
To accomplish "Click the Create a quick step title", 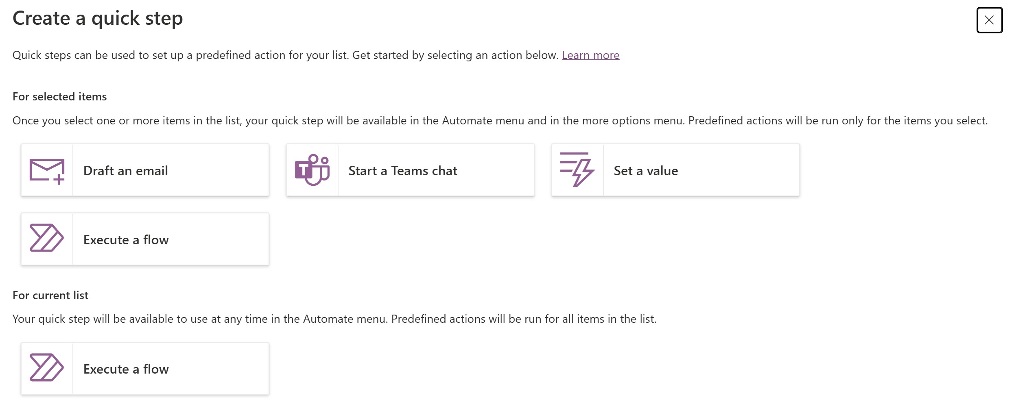I will 98,18.
